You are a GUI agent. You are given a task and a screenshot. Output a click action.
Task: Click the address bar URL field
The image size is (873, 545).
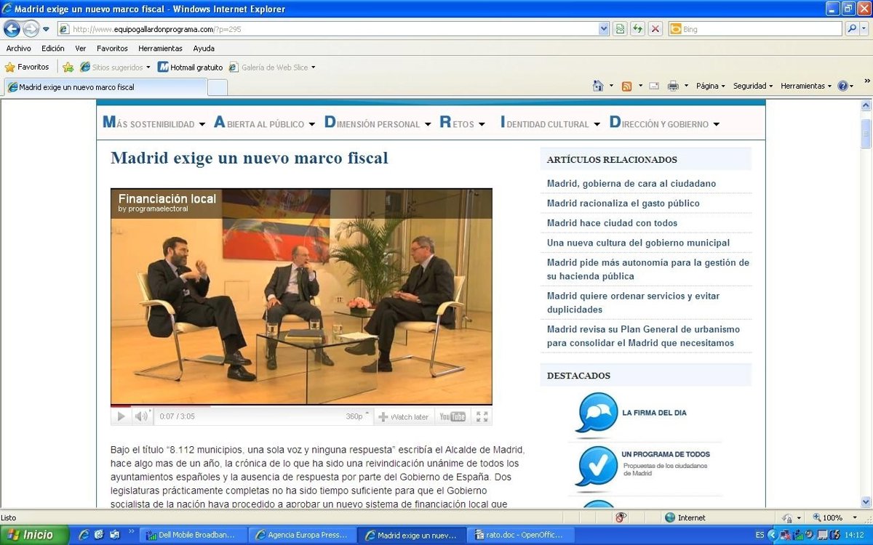tap(327, 29)
